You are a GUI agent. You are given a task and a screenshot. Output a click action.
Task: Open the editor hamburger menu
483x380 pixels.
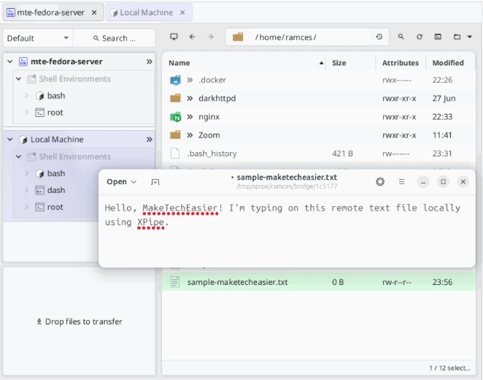pyautogui.click(x=402, y=182)
